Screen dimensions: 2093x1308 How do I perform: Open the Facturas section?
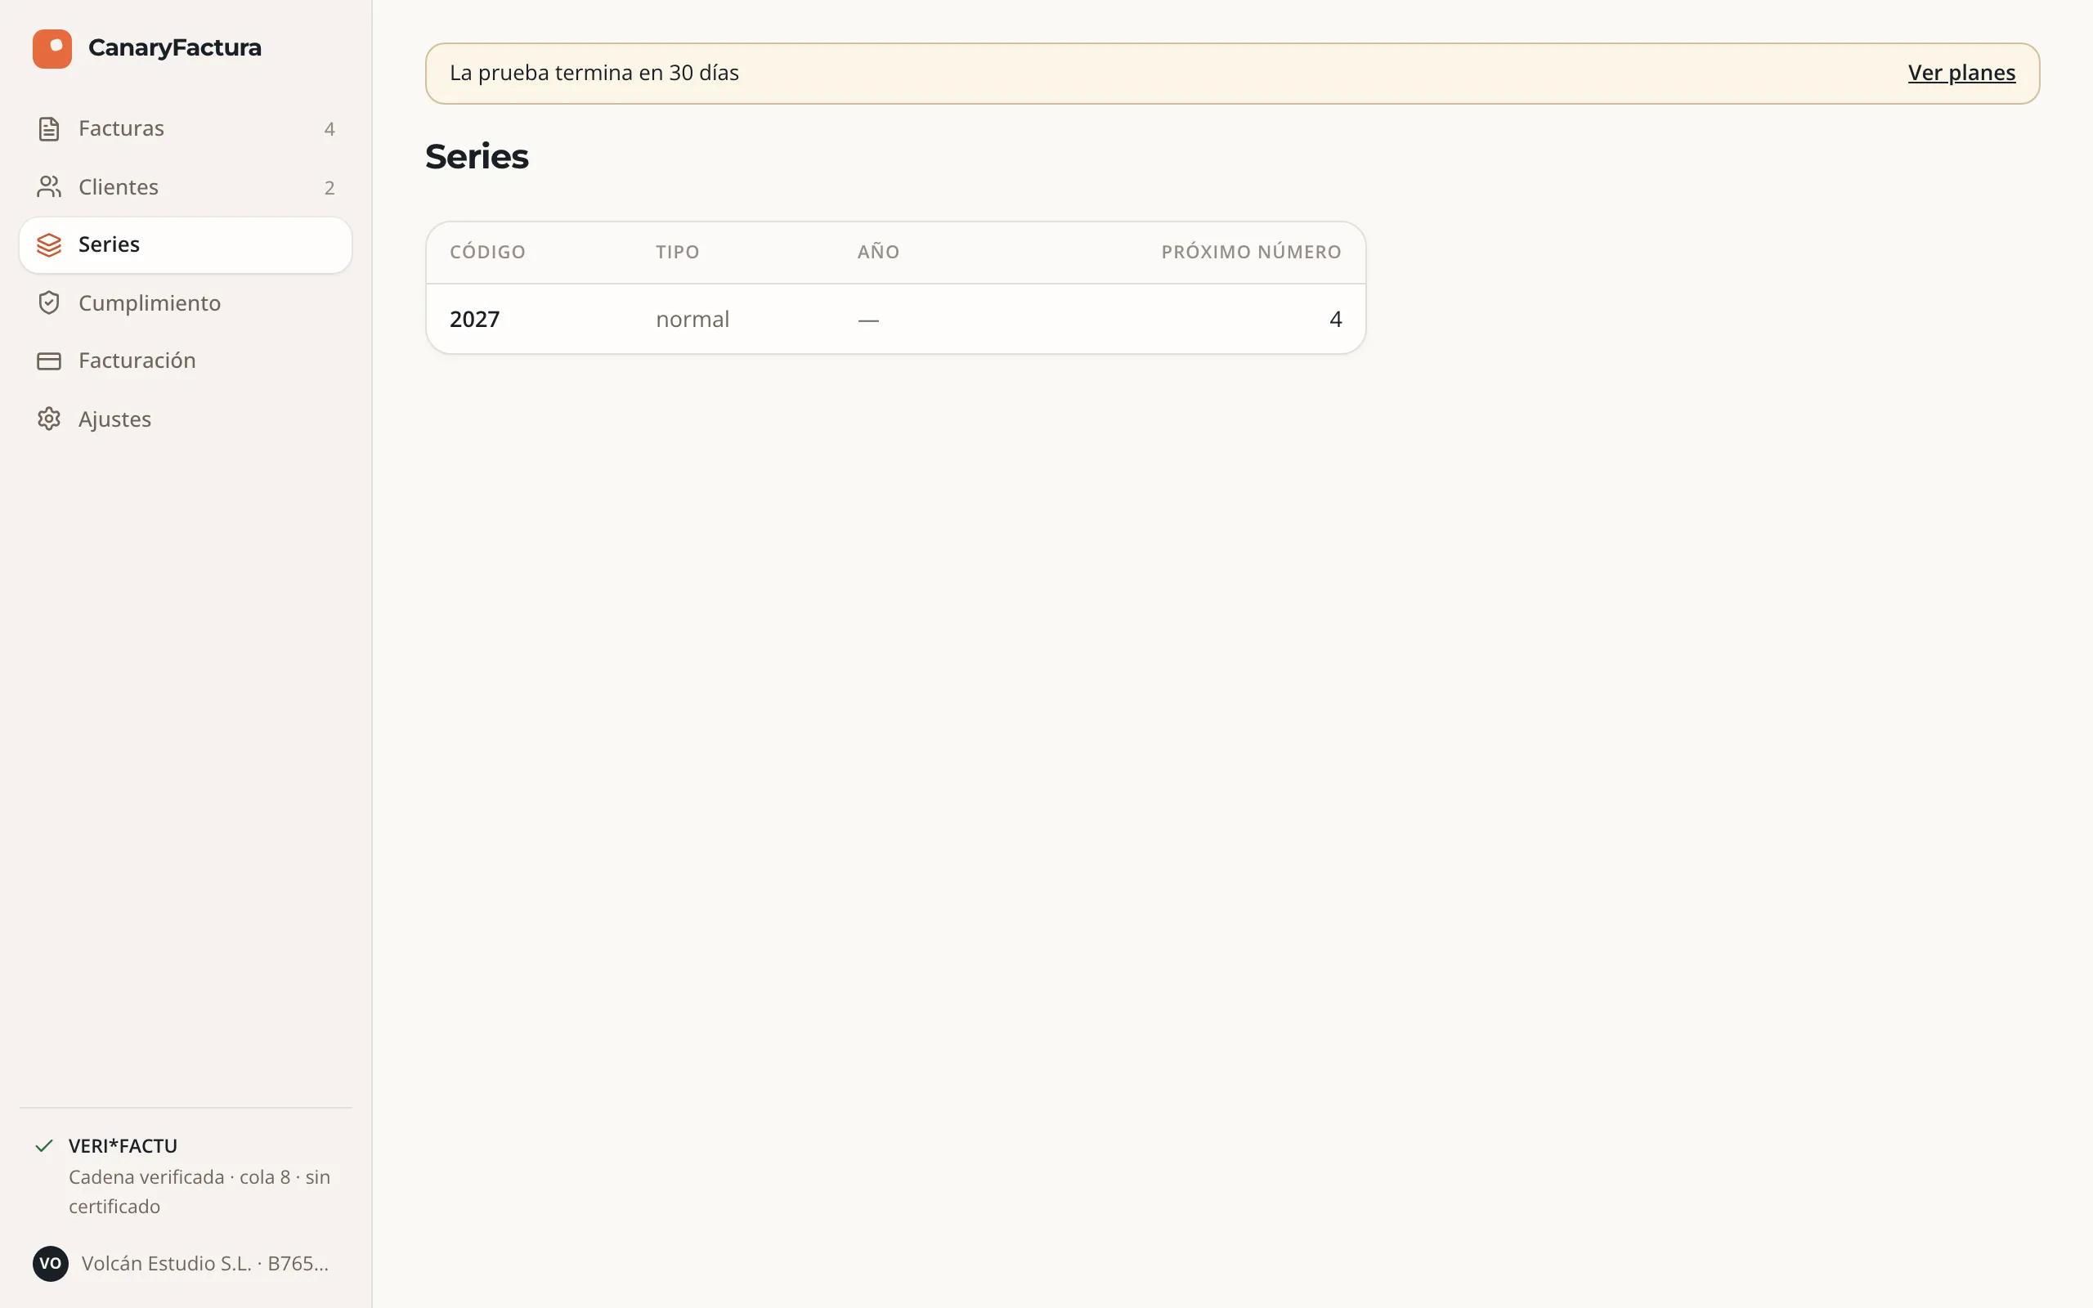point(185,129)
